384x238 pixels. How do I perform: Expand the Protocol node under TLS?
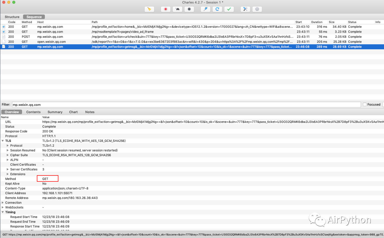point(8,146)
